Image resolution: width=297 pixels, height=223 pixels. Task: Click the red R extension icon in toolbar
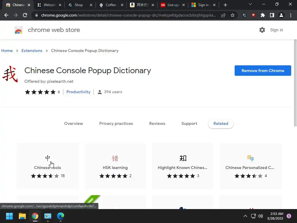pos(253,15)
